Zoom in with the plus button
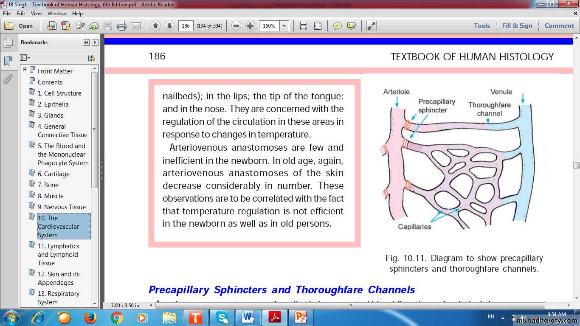Screen dimensions: 580x326 [251, 26]
